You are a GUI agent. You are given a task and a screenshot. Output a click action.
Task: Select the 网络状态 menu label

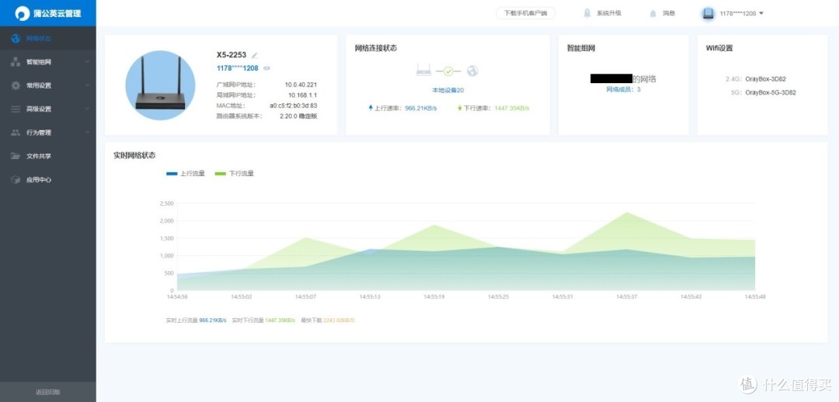(39, 39)
